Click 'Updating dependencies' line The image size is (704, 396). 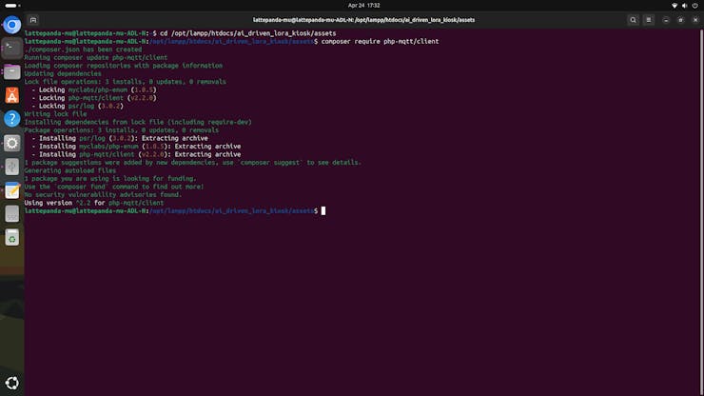coord(63,73)
